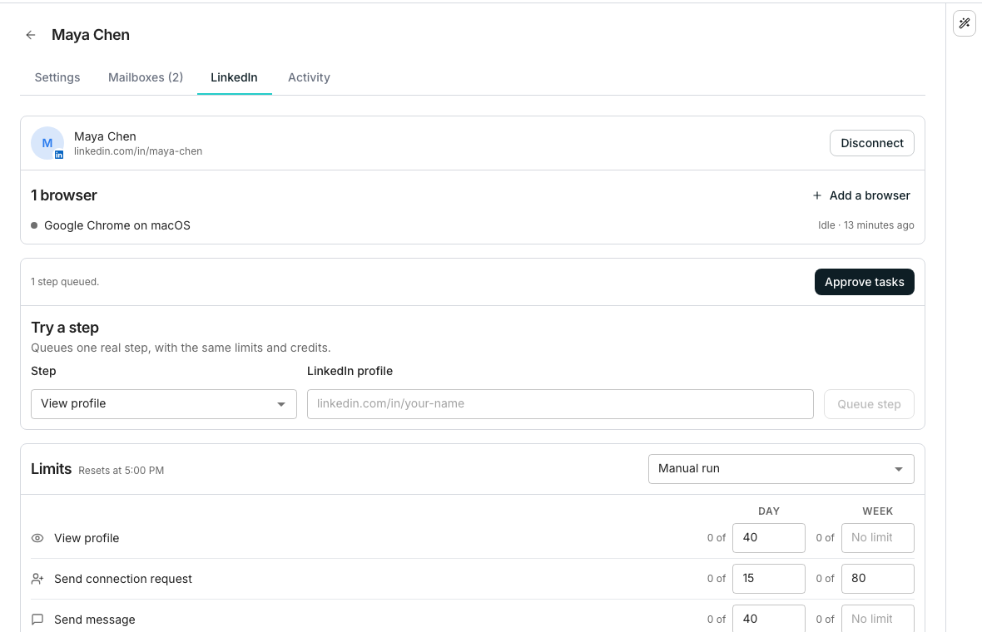Click the Send connection request daily limit 15

768,579
